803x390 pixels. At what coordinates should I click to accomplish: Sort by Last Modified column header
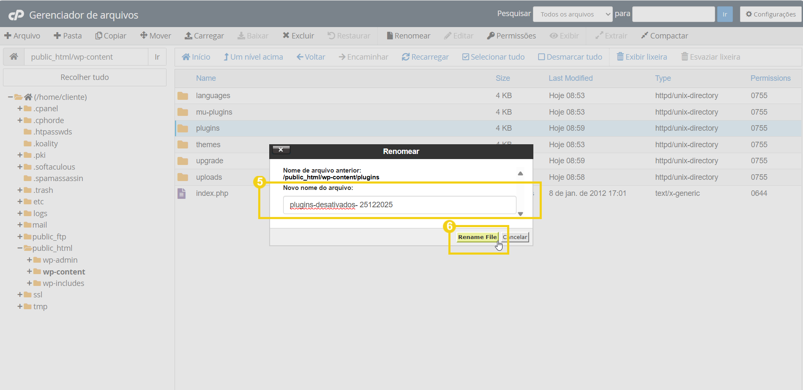point(571,78)
